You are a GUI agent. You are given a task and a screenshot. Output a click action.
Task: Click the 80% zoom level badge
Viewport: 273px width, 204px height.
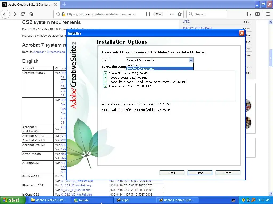(x=158, y=14)
